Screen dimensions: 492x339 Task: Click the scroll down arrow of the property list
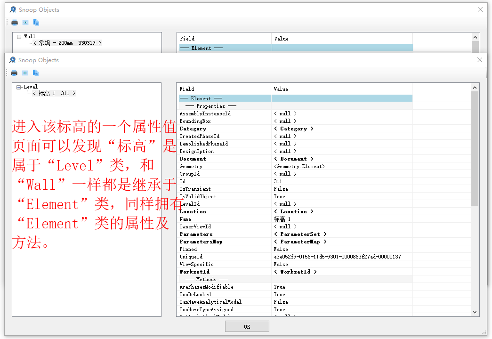point(475,312)
